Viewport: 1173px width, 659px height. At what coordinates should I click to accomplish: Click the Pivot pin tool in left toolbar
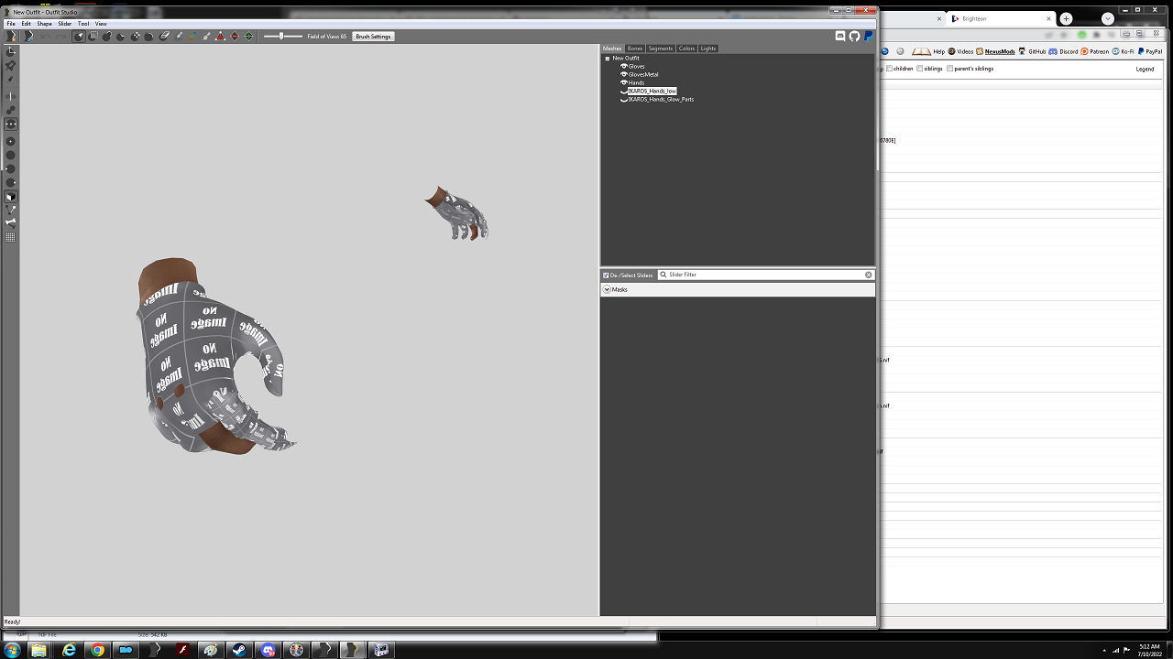(11, 66)
